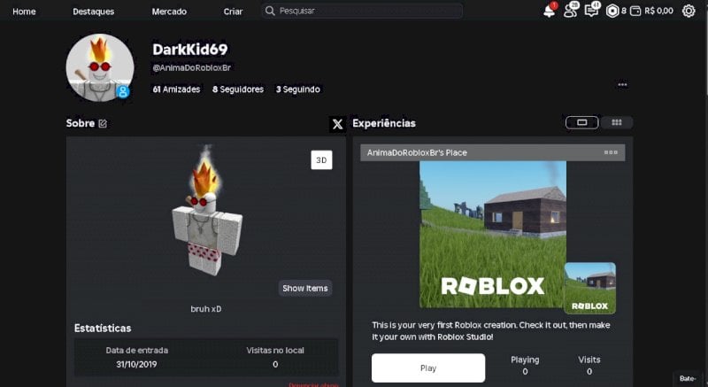
Task: Click the join date 31/10/2019
Action: pos(136,365)
